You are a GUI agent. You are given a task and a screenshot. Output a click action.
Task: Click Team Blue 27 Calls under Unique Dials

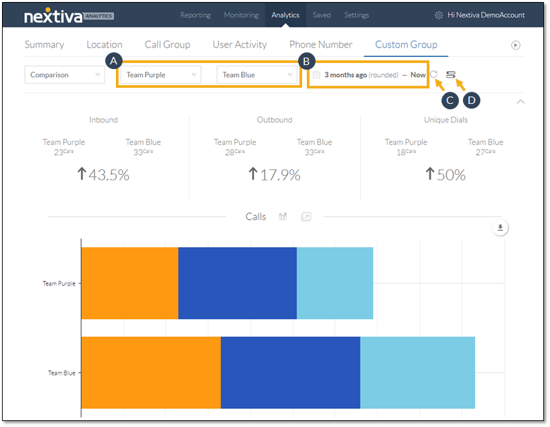(x=486, y=147)
